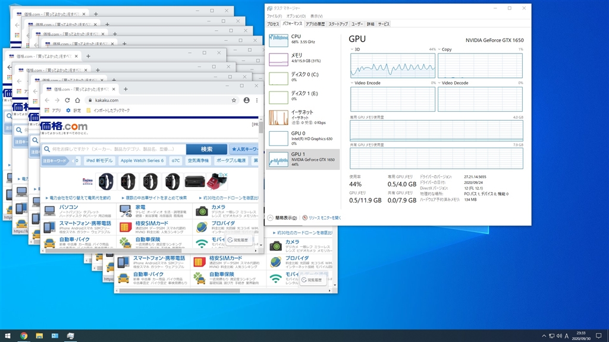Click the 検索 search button

coord(206,149)
